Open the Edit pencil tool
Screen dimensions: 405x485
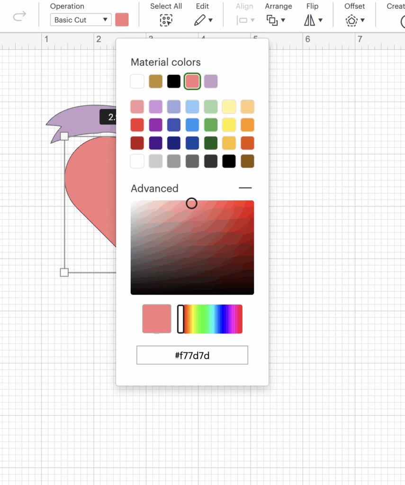pos(200,20)
